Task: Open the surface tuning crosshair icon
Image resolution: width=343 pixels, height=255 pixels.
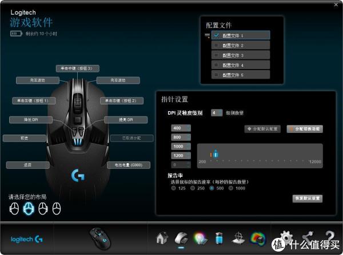Action: pyautogui.click(x=238, y=238)
